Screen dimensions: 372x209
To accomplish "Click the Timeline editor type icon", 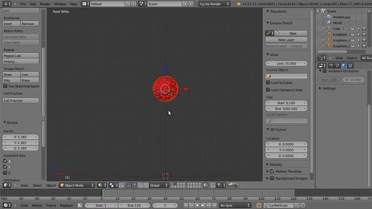I will (x=7, y=206).
